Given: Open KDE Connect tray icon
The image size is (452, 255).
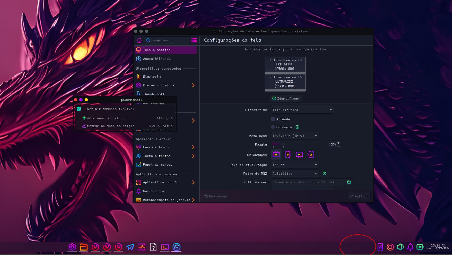Looking at the screenshot, I should [380, 247].
